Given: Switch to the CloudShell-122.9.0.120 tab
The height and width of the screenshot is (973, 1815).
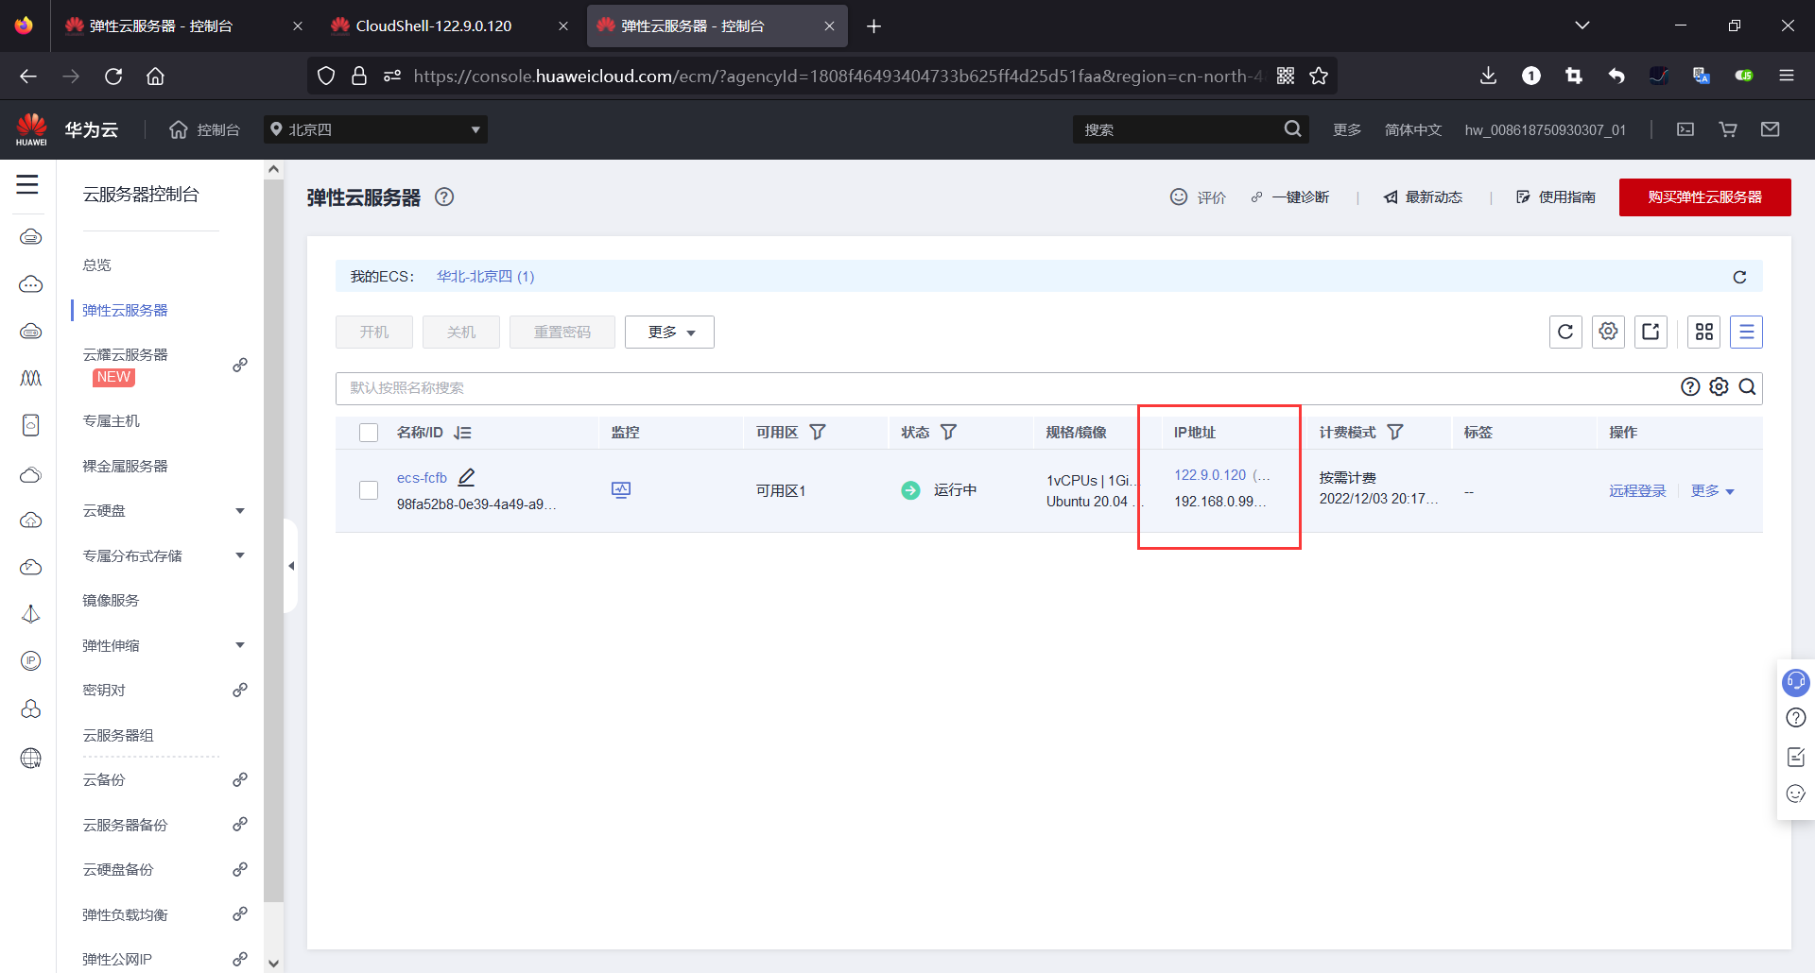Looking at the screenshot, I should pyautogui.click(x=449, y=26).
